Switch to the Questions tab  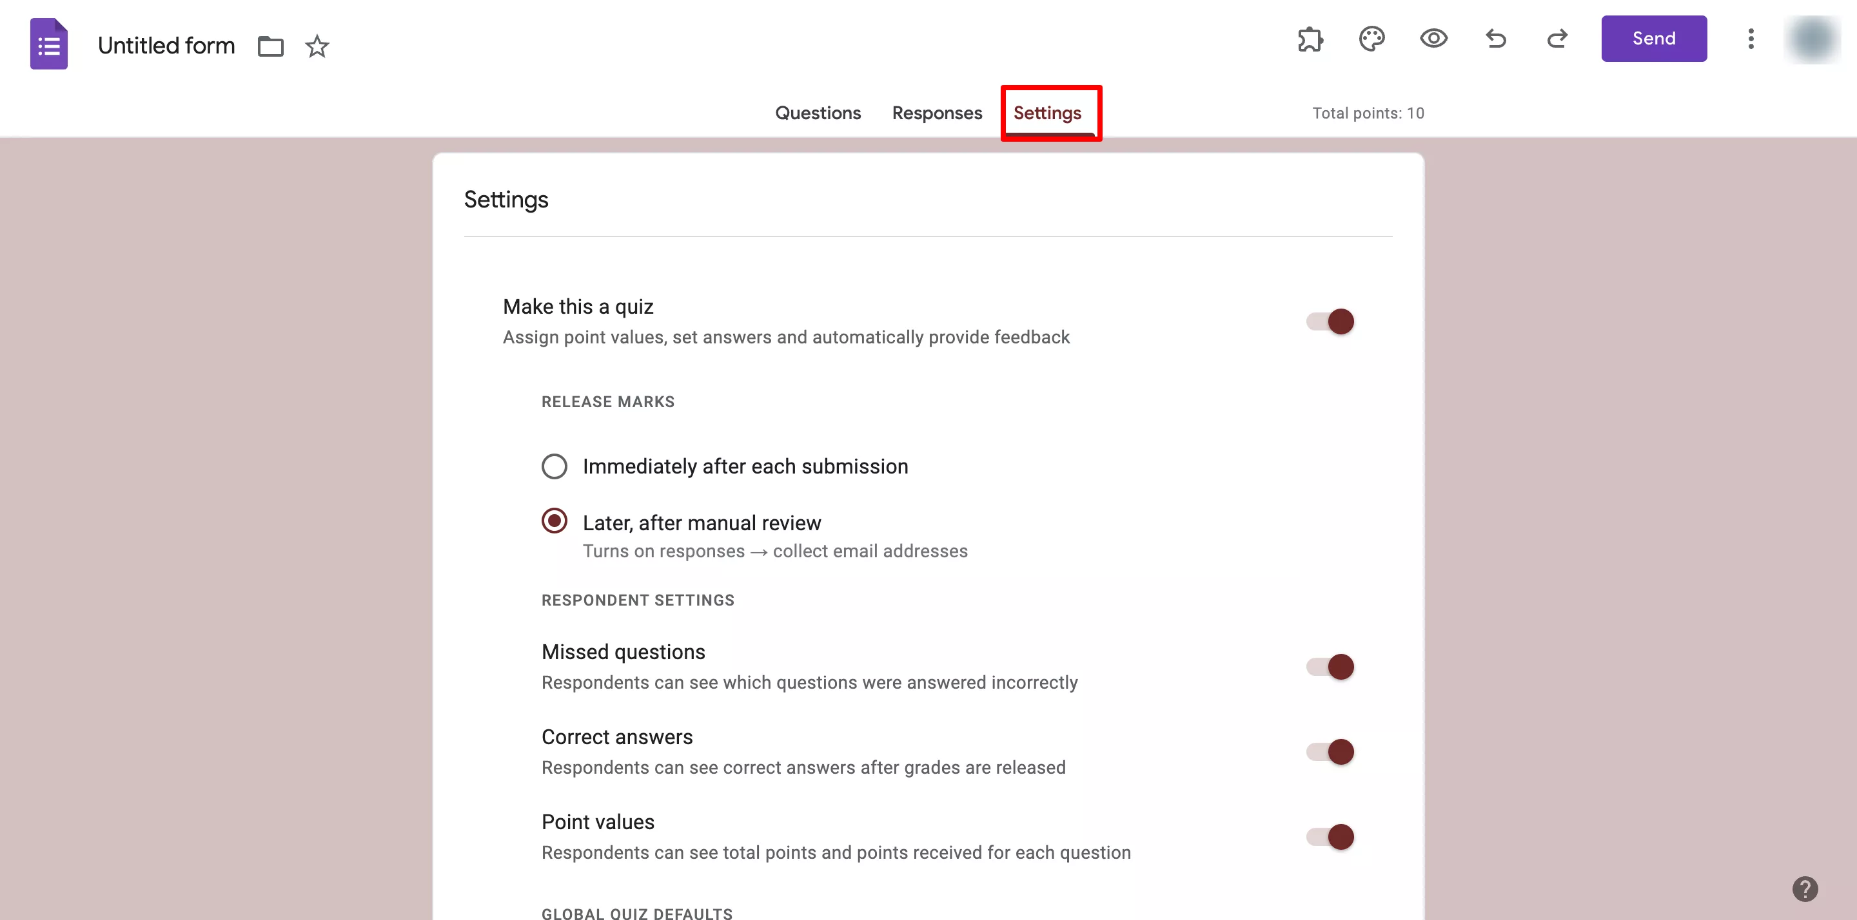817,113
